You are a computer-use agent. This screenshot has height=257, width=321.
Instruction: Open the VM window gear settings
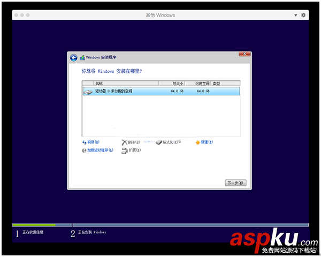(x=303, y=15)
